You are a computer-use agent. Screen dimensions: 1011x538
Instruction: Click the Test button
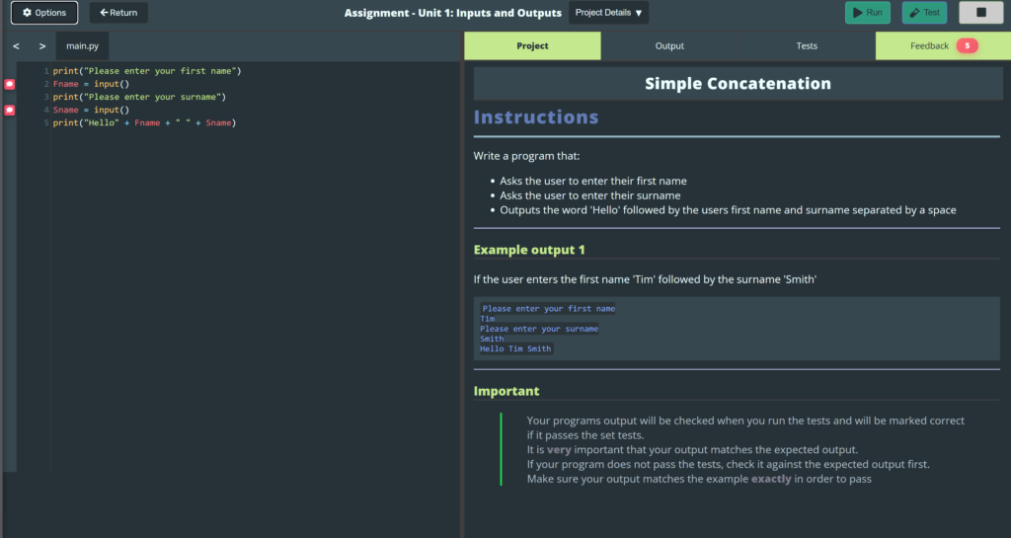tap(924, 13)
